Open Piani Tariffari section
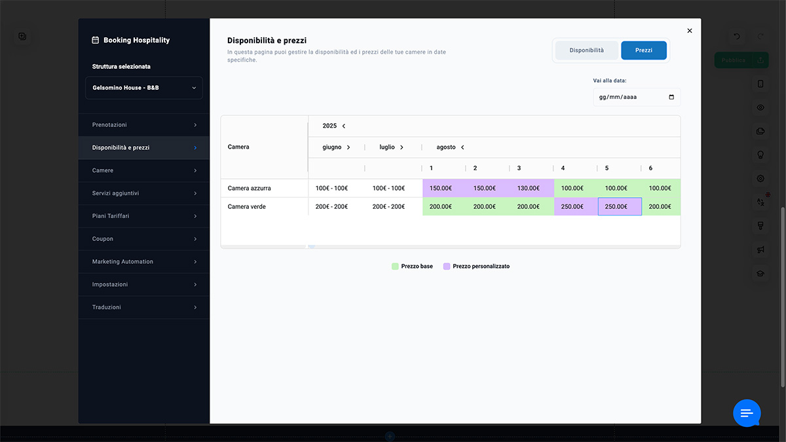786x442 pixels. coord(143,216)
